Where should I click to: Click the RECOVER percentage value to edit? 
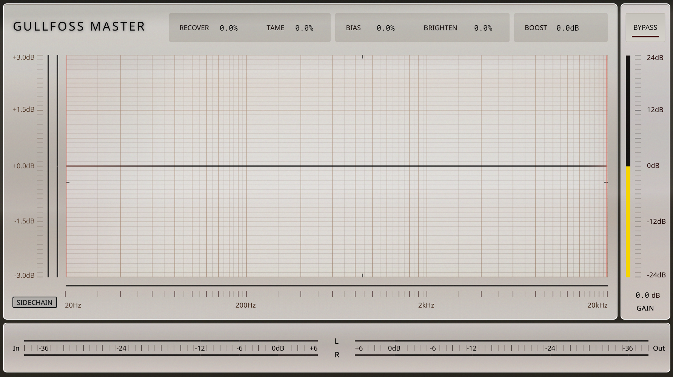coord(229,28)
